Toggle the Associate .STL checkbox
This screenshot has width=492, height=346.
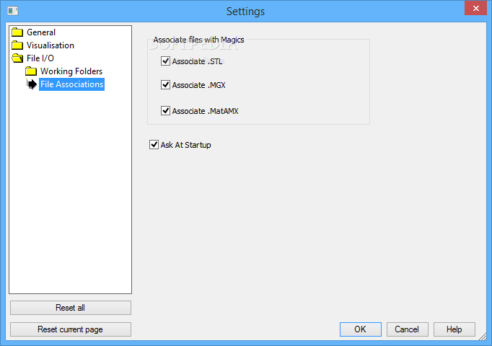click(165, 61)
